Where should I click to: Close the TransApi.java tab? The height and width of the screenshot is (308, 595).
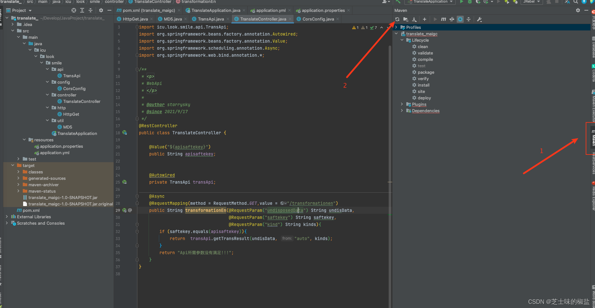pyautogui.click(x=228, y=19)
